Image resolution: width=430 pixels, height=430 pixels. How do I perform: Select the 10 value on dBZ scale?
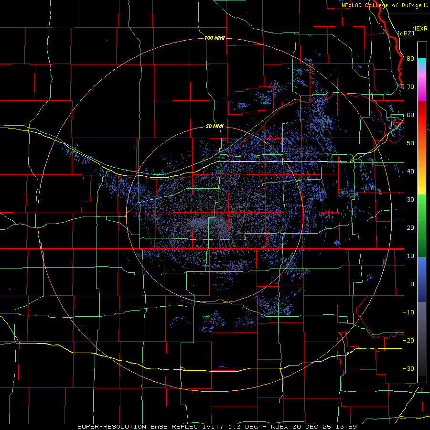410,256
